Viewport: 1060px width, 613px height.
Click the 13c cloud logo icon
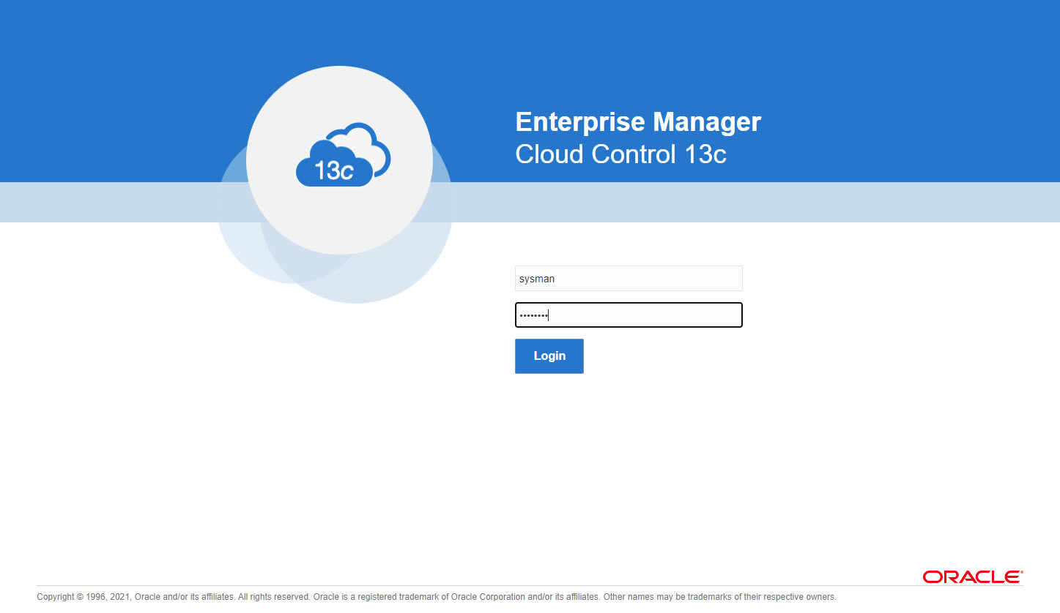343,154
